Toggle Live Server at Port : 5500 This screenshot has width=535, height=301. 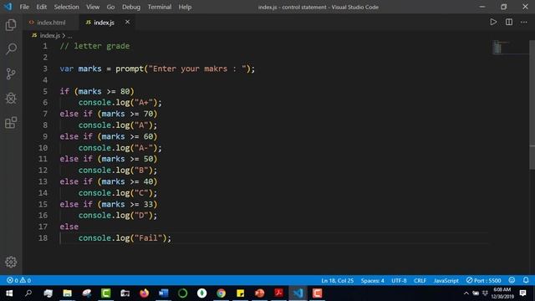[483, 281]
